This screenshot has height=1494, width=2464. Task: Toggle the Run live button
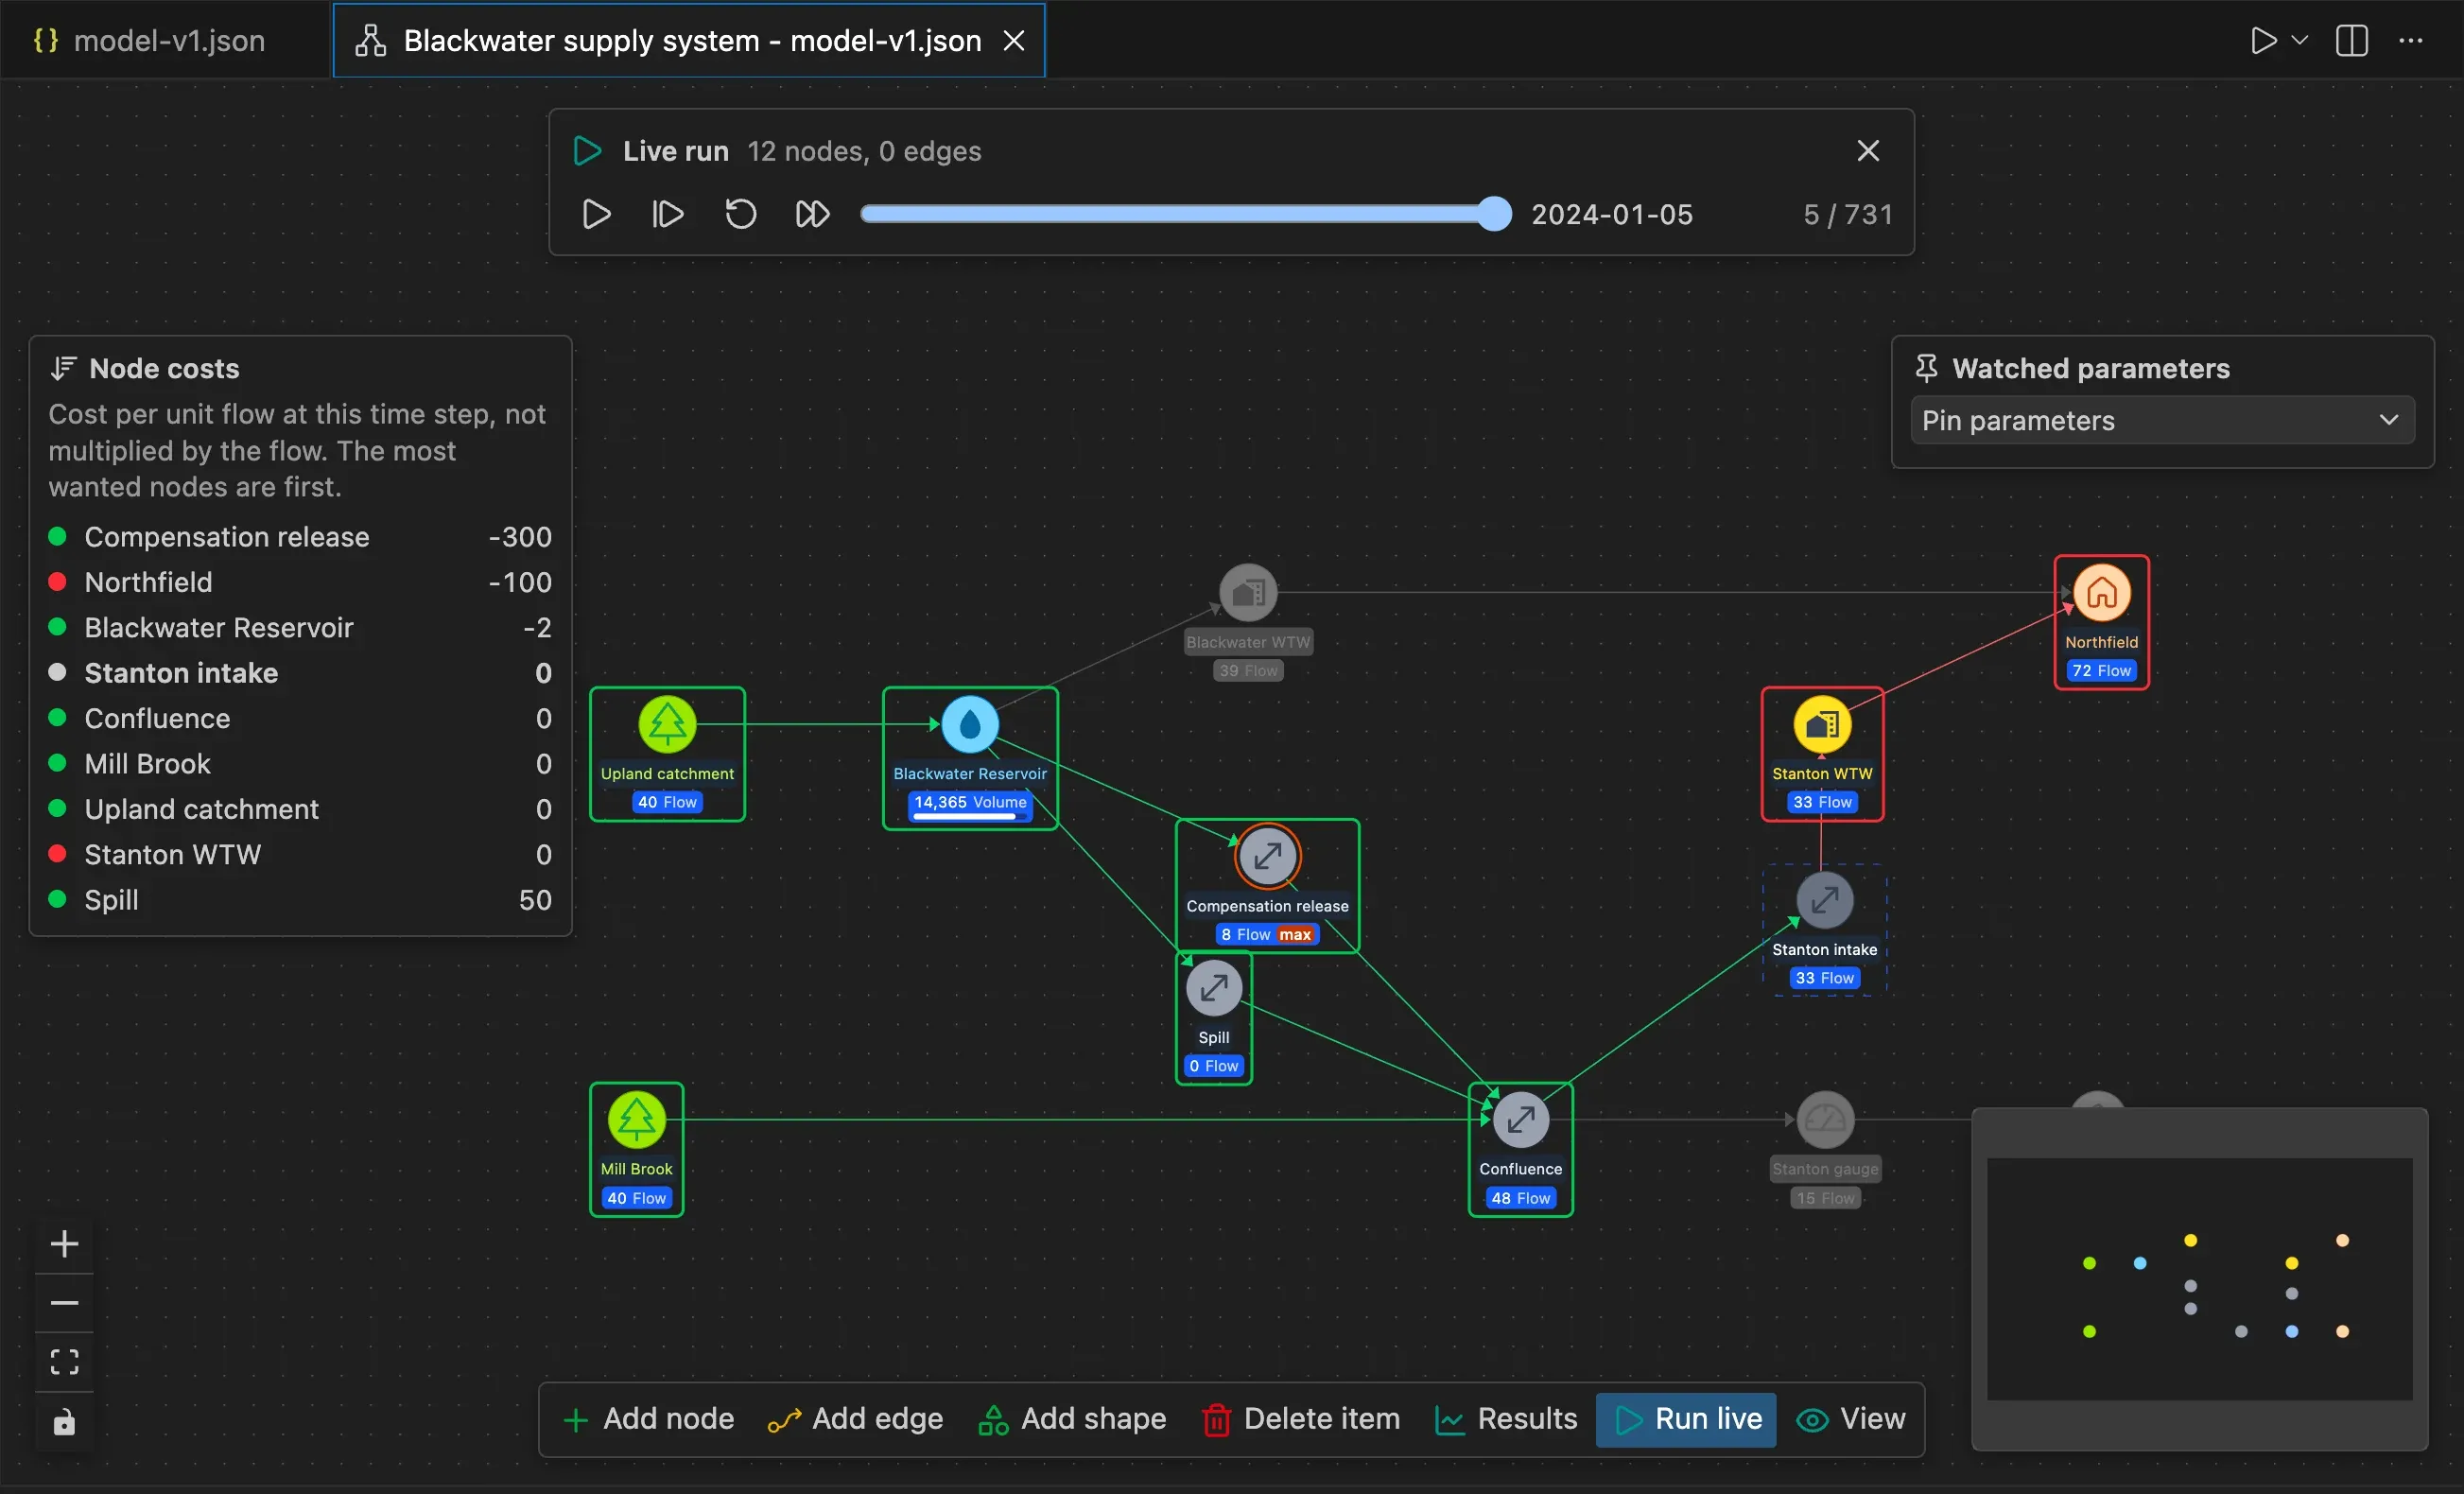(x=1686, y=1419)
